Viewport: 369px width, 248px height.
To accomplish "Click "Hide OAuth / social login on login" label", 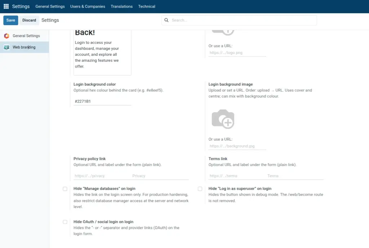I will [103, 222].
